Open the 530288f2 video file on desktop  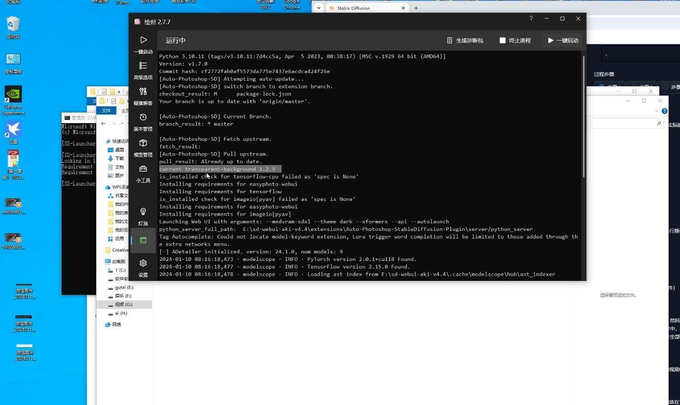13,241
